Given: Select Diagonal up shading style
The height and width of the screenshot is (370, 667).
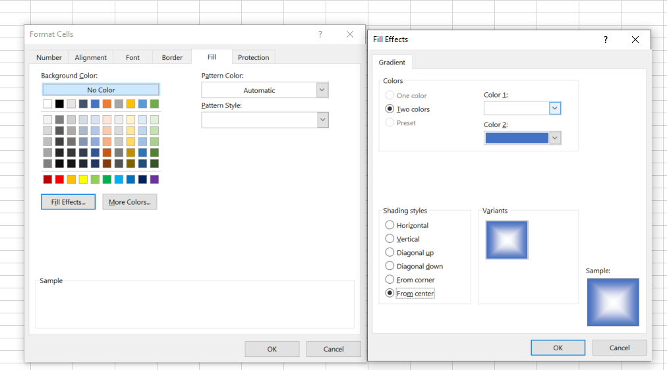Looking at the screenshot, I should pos(390,253).
